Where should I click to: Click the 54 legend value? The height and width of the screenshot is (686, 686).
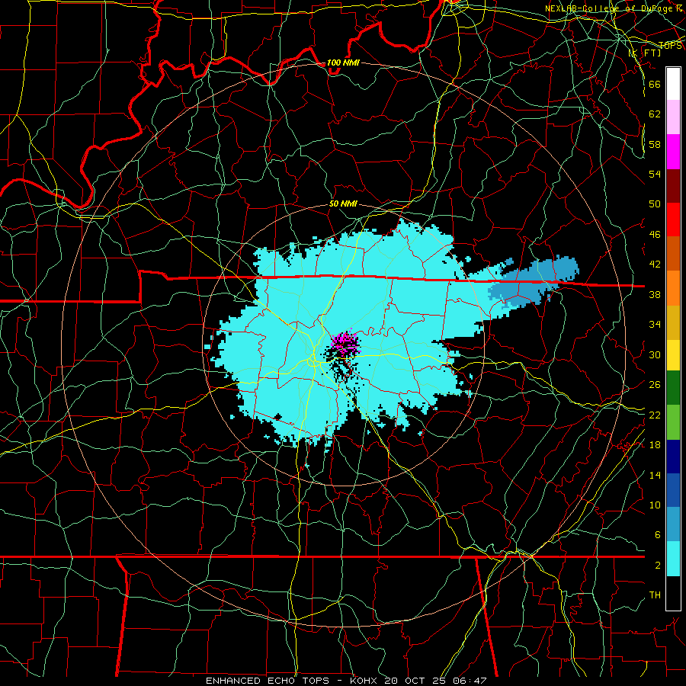tap(655, 174)
